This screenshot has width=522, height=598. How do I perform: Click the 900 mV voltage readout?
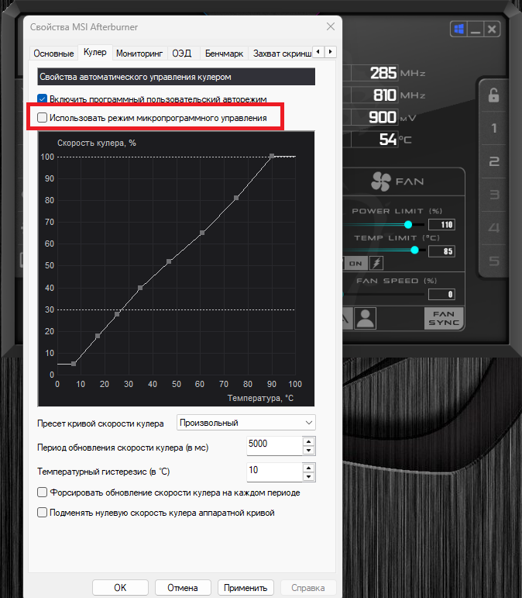384,117
